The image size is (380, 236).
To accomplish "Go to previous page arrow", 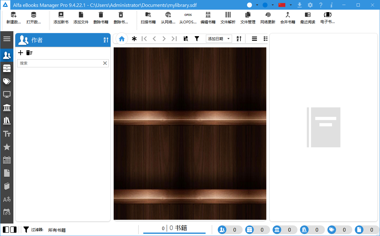I will (154, 39).
